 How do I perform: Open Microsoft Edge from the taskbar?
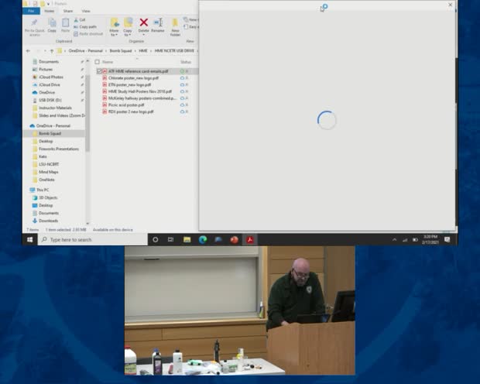tap(203, 239)
